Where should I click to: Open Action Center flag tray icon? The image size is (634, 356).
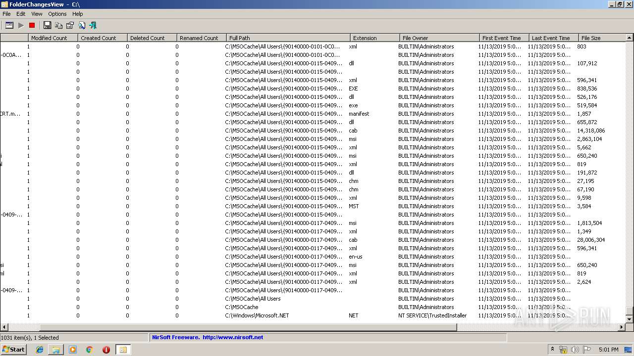tap(586, 350)
